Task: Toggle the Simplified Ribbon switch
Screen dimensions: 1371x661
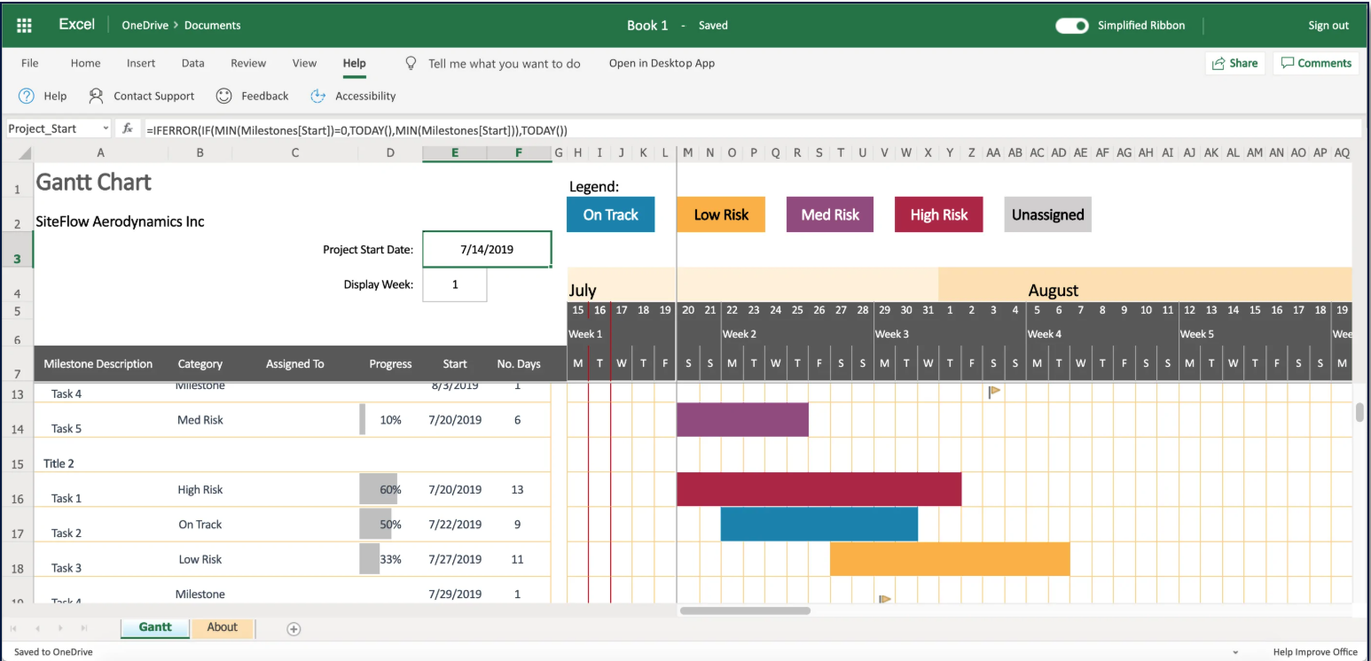Action: (x=1071, y=26)
